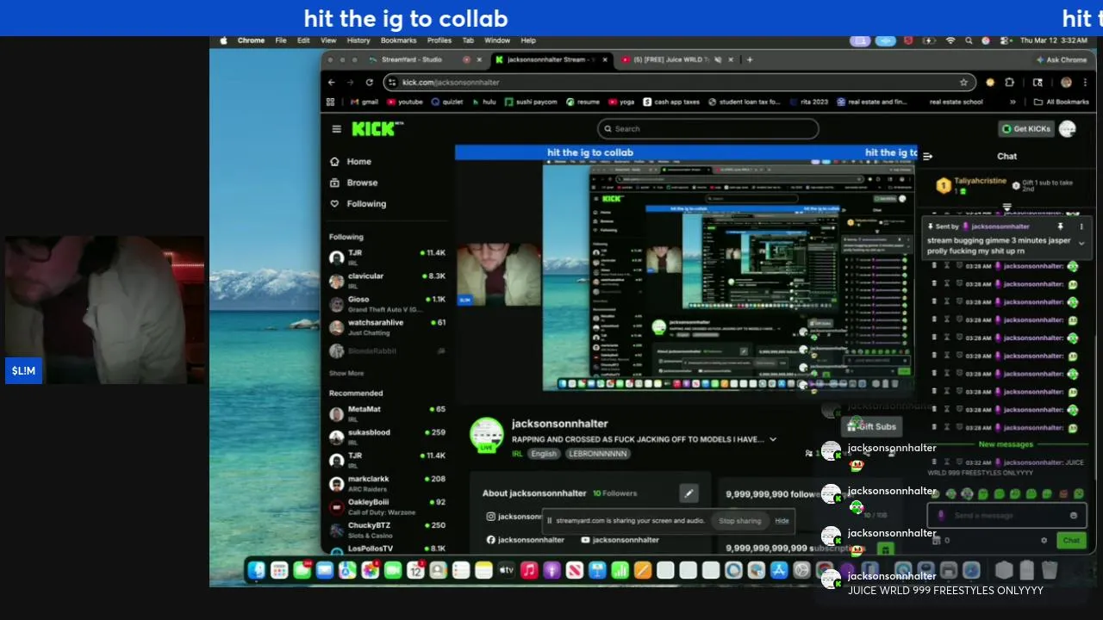
Task: Open Apple TV in the Dock
Action: [507, 570]
